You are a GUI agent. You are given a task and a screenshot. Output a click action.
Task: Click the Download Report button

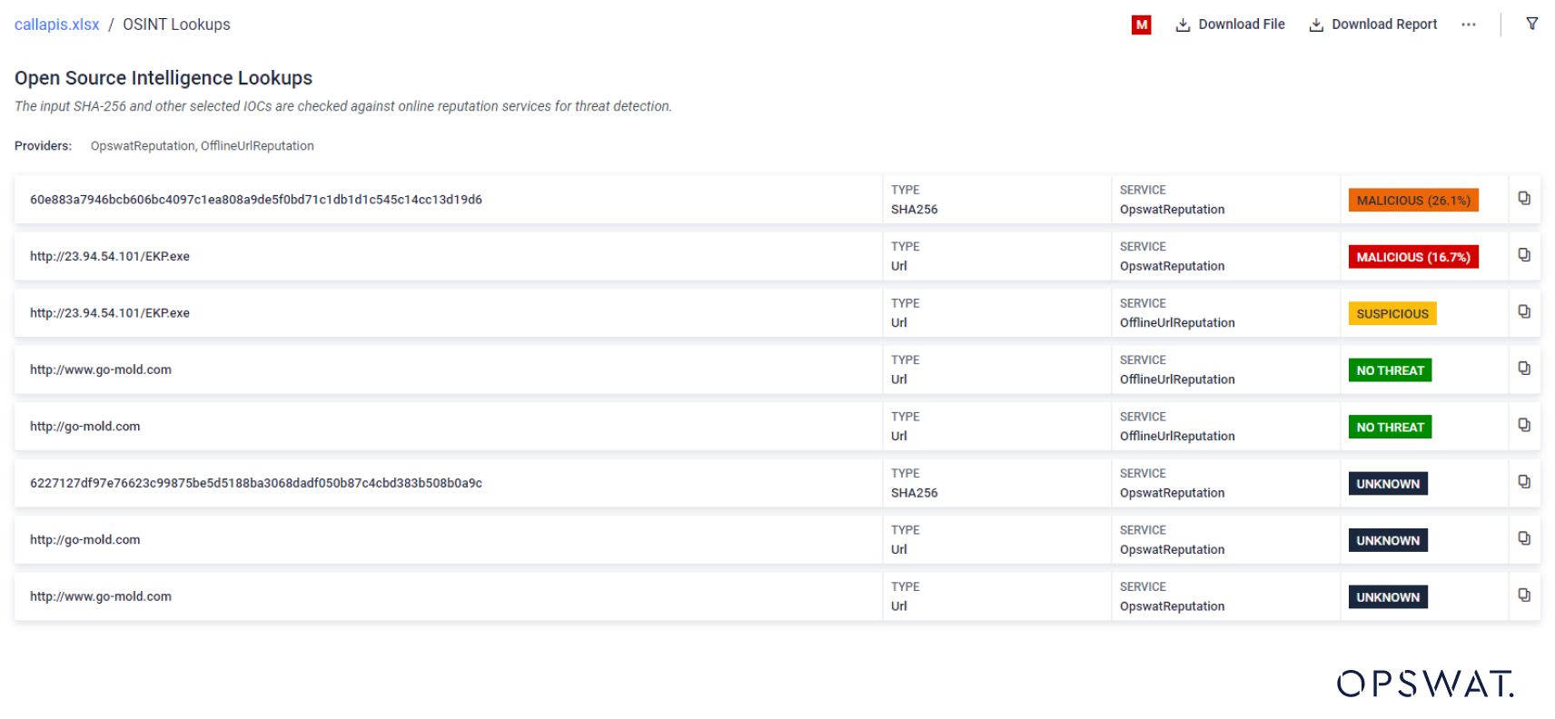click(1372, 25)
